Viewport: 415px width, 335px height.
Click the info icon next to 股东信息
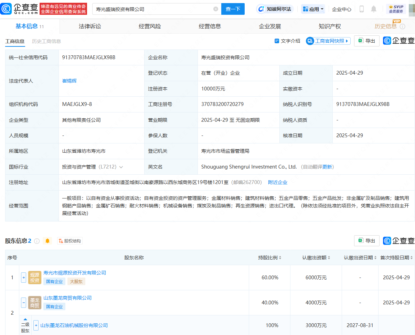click(x=37, y=241)
